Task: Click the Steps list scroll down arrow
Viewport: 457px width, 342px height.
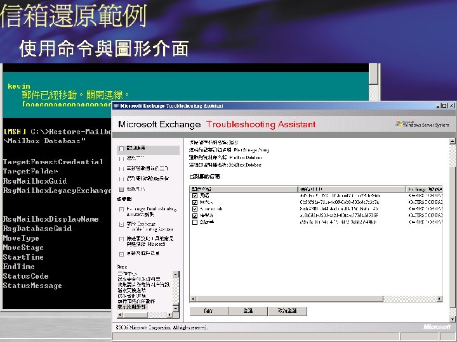Action: [x=175, y=308]
